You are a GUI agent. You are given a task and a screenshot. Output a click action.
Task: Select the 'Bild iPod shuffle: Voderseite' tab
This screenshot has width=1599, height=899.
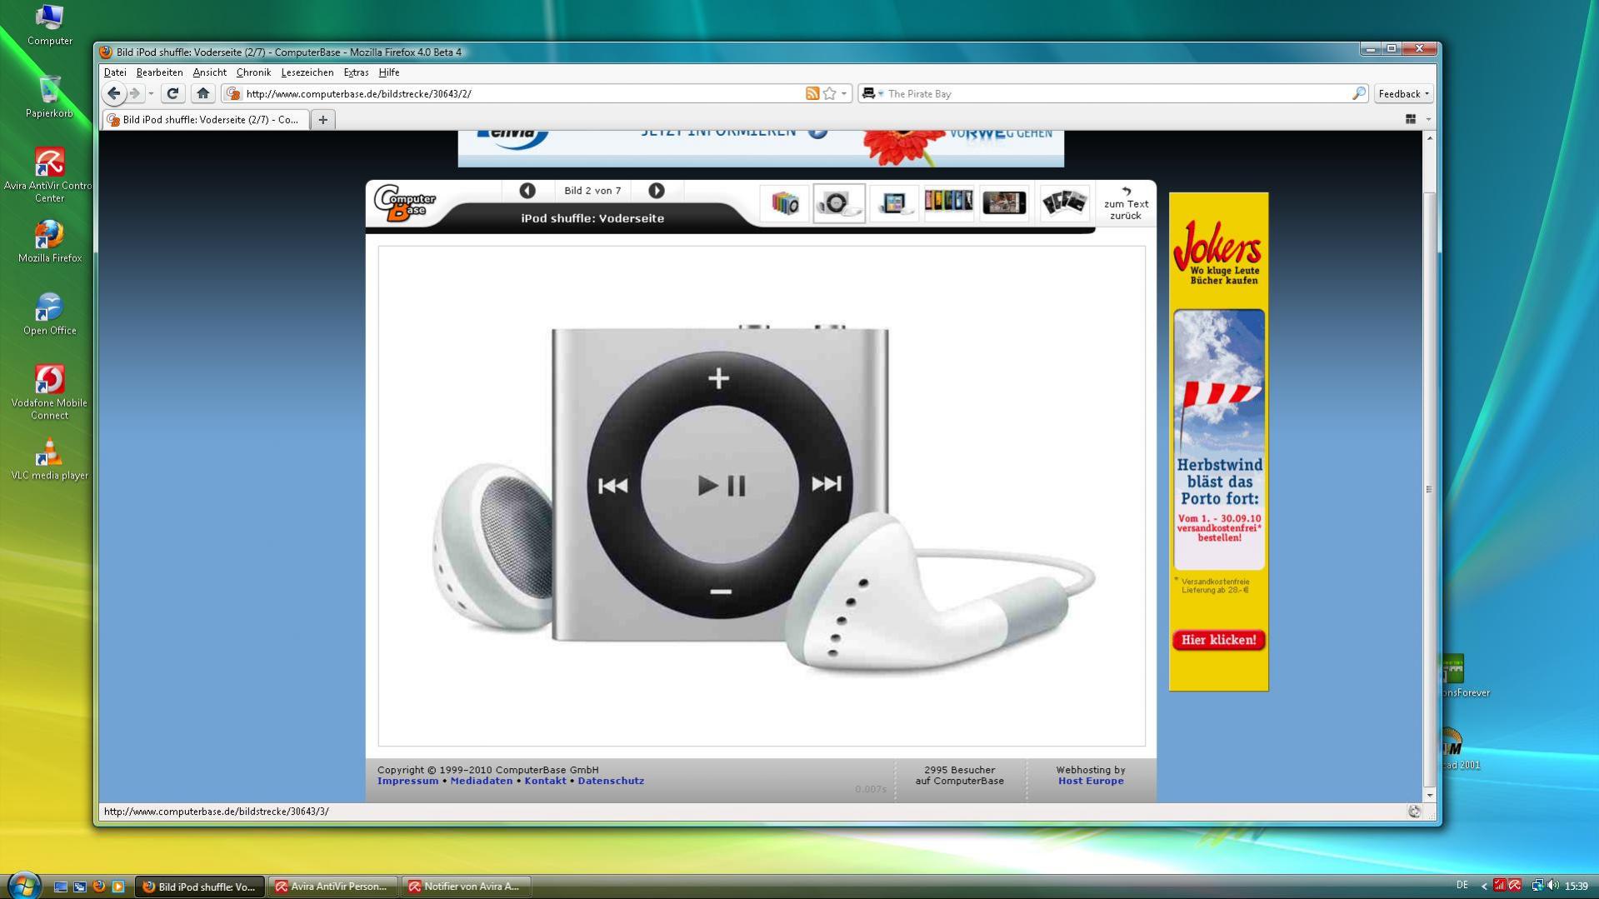coord(206,119)
